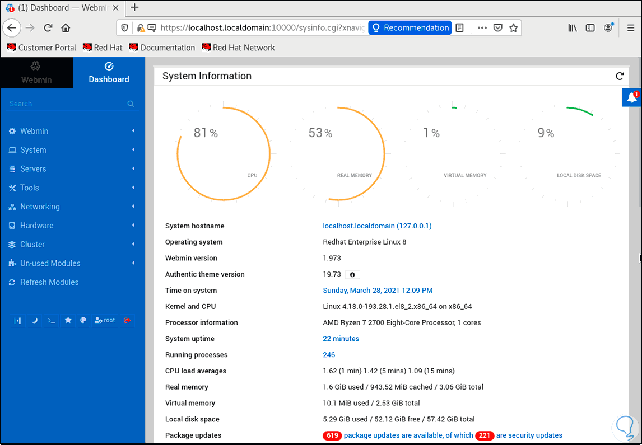Collapse the sidebar with the slider icon

click(x=17, y=321)
